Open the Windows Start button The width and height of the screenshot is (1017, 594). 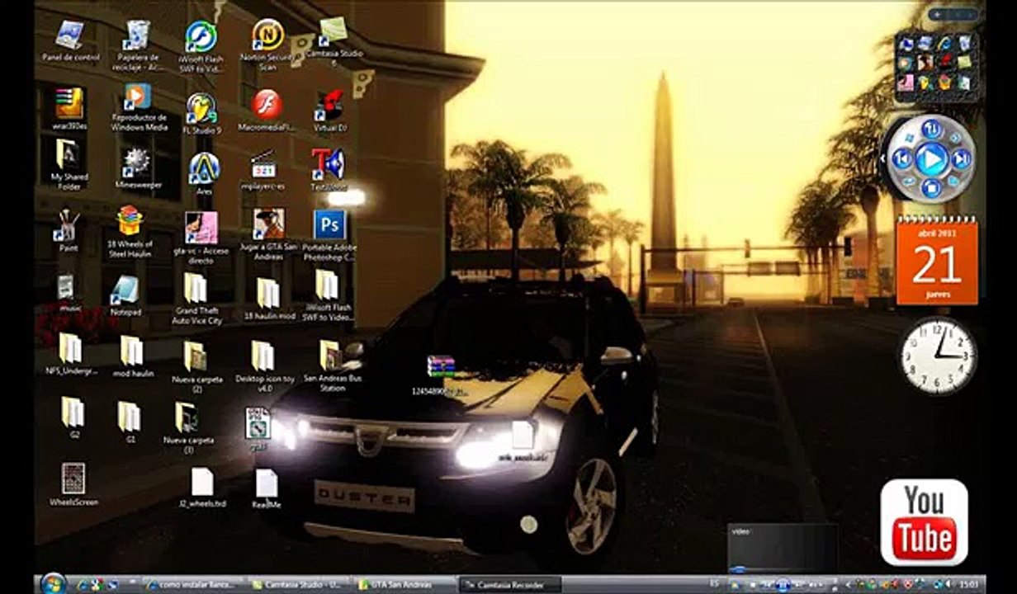[x=52, y=583]
